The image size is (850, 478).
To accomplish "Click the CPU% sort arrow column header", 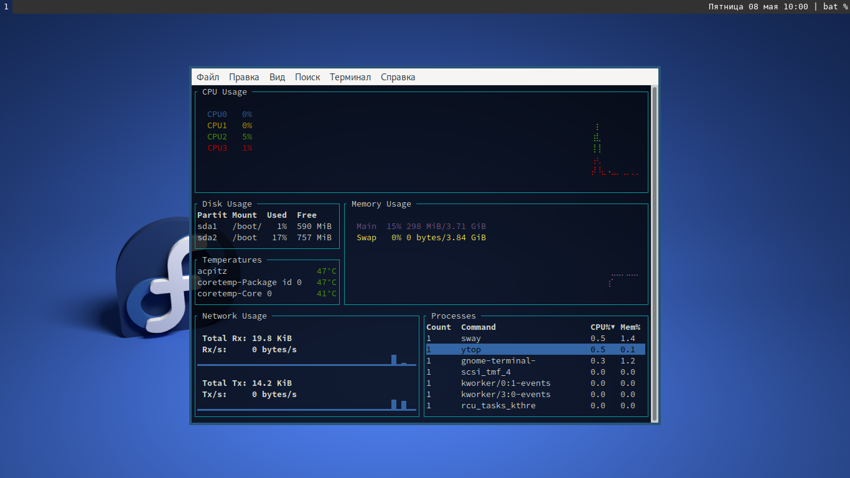I will [x=602, y=327].
